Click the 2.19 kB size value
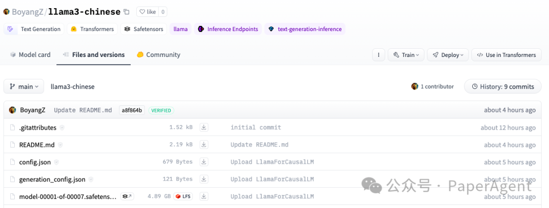 pyautogui.click(x=181, y=144)
